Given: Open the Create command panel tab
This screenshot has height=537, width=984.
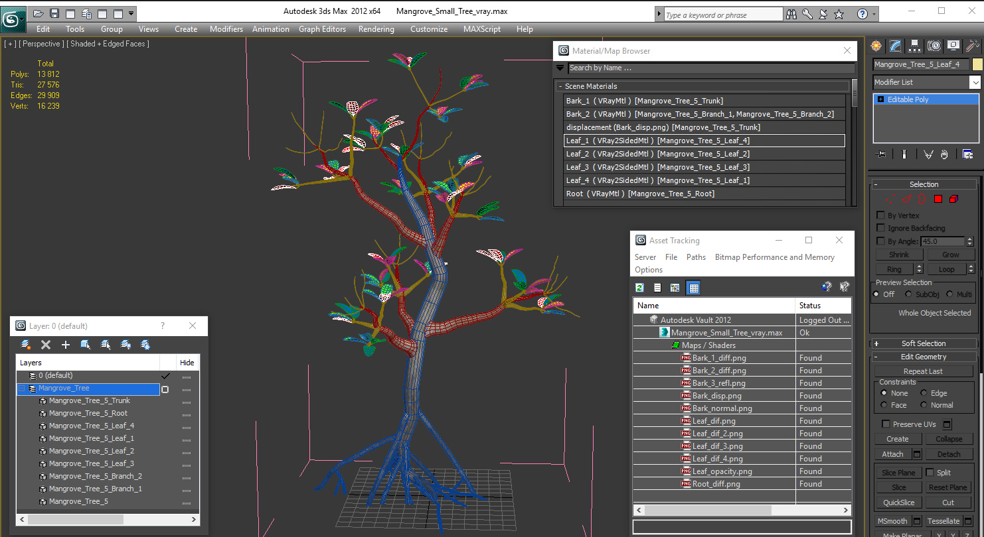Looking at the screenshot, I should [876, 46].
